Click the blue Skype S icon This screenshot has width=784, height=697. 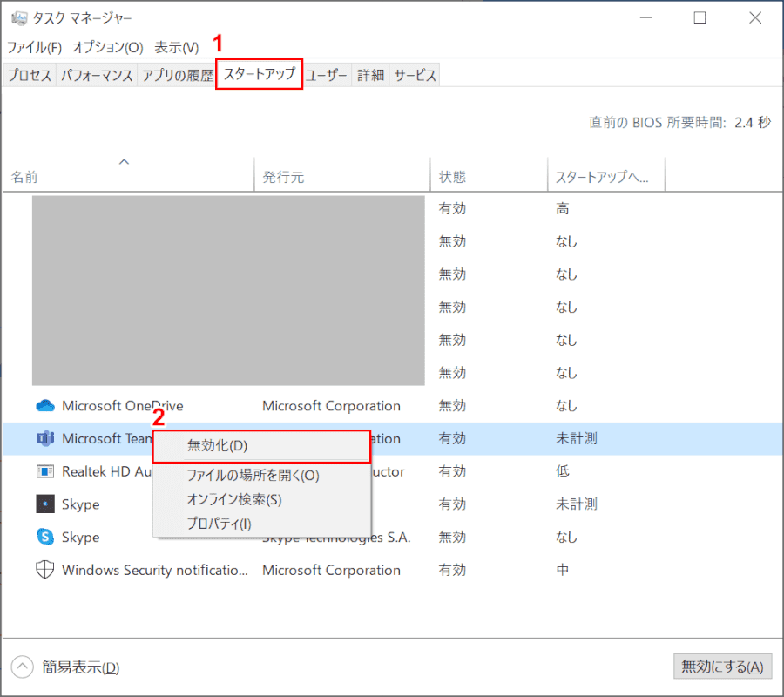pos(45,537)
